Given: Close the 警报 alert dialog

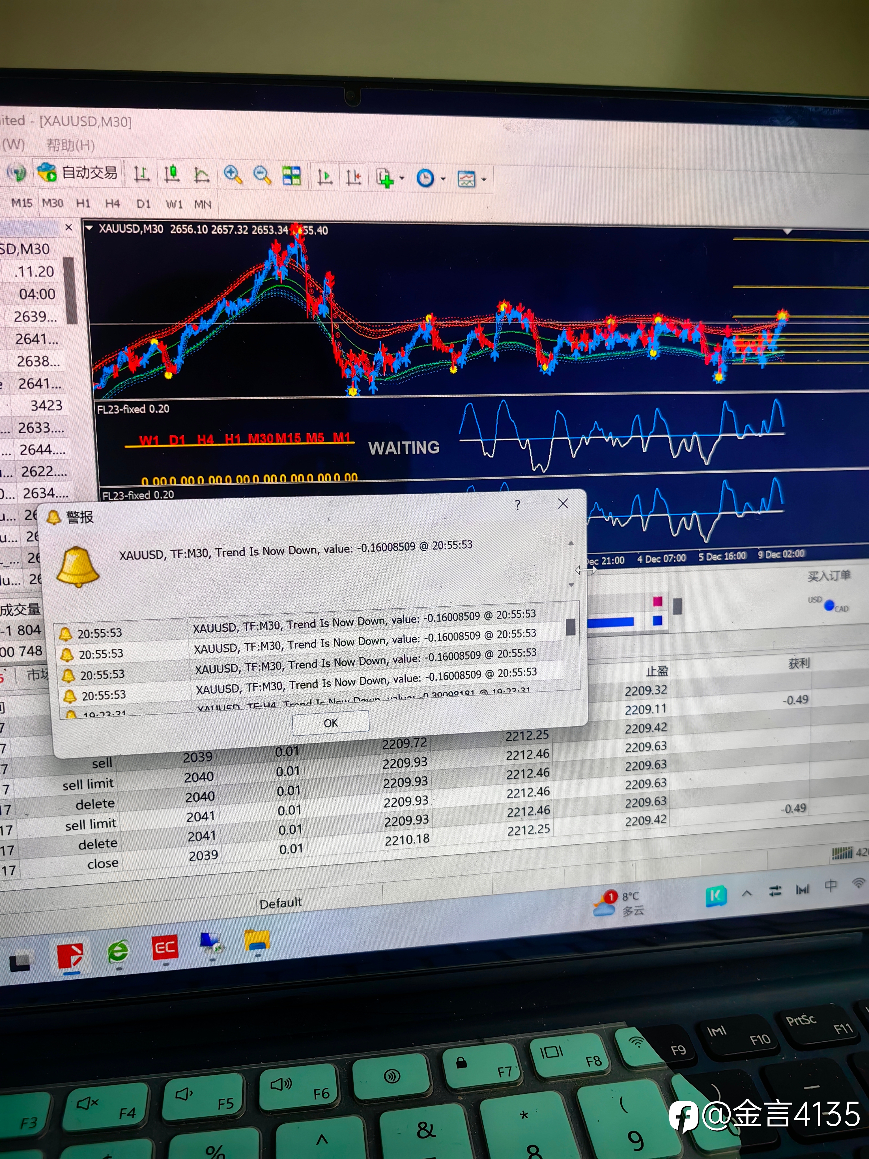Looking at the screenshot, I should (563, 504).
